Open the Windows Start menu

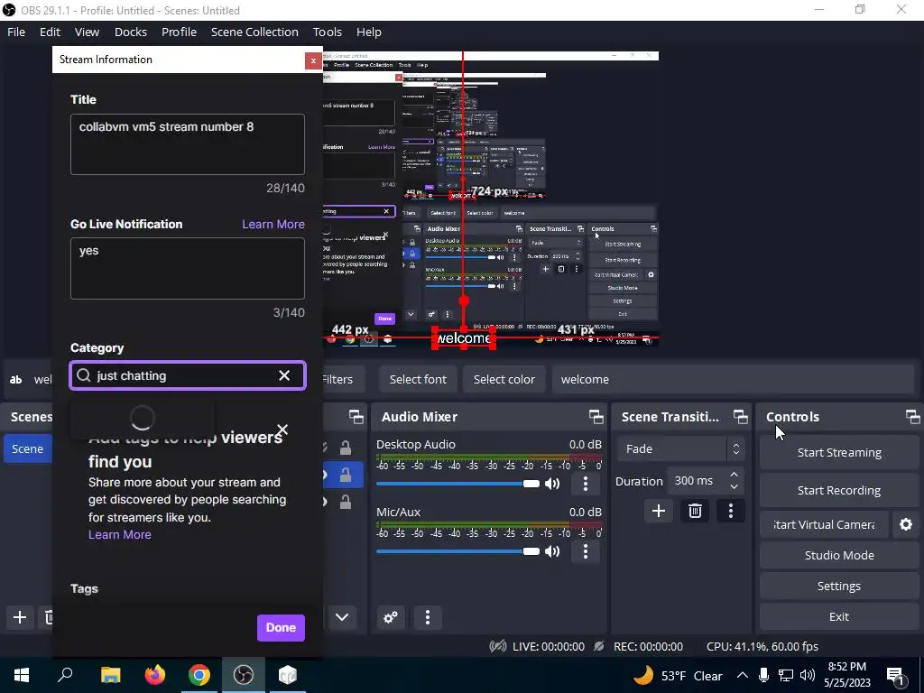tap(22, 675)
